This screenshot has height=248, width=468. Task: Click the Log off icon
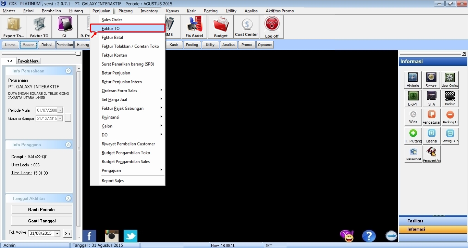(x=272, y=27)
